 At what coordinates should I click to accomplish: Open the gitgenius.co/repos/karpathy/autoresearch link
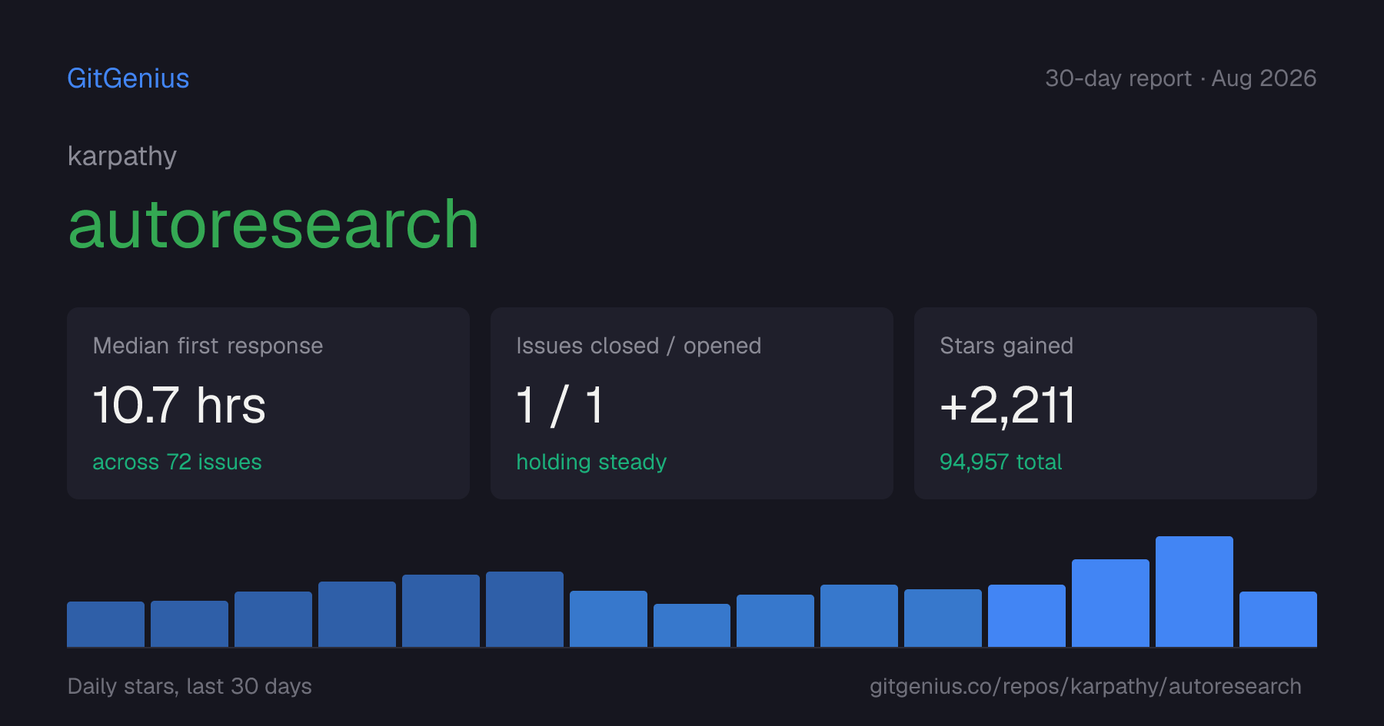(1086, 686)
